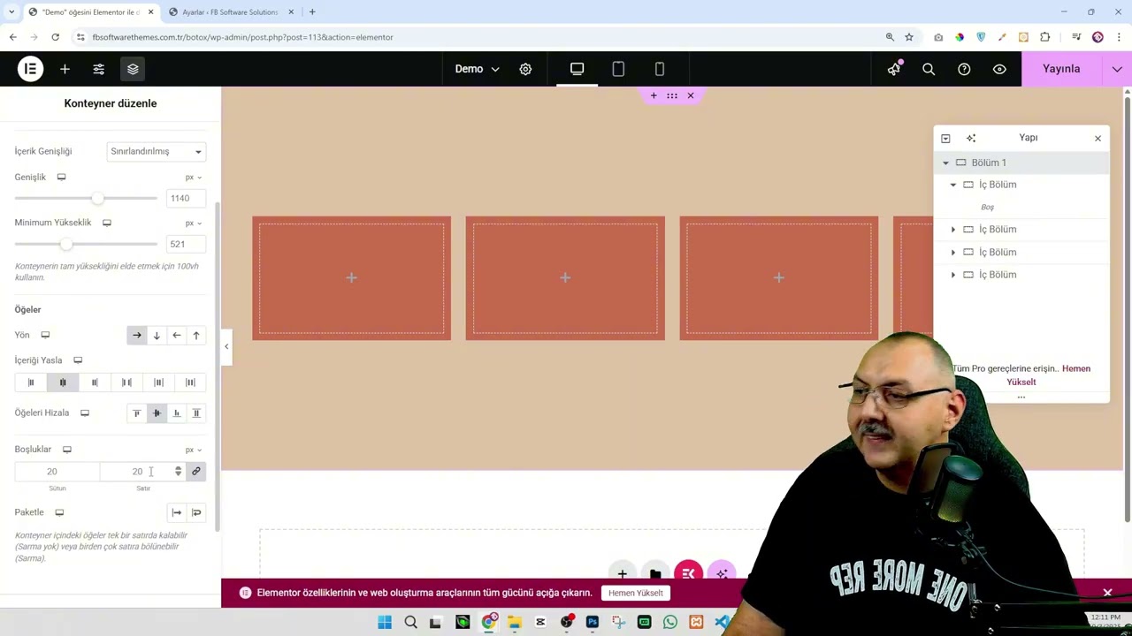Screen dimensions: 1132x636
Task: Open Minimum Yükseklik unit px dropdown
Action: 193,223
